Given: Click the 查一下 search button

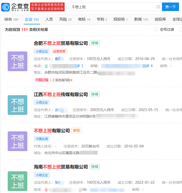Looking at the screenshot, I should pos(170,7).
